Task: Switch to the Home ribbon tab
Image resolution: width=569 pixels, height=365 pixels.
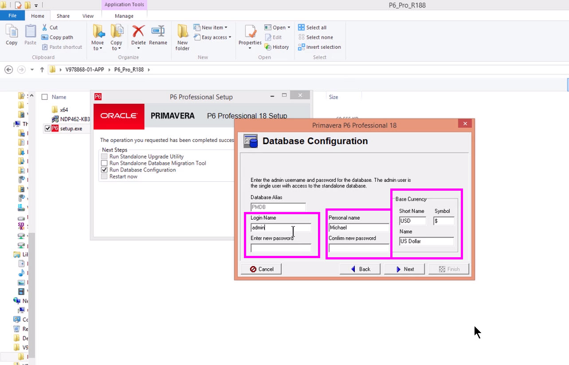Action: pos(38,16)
